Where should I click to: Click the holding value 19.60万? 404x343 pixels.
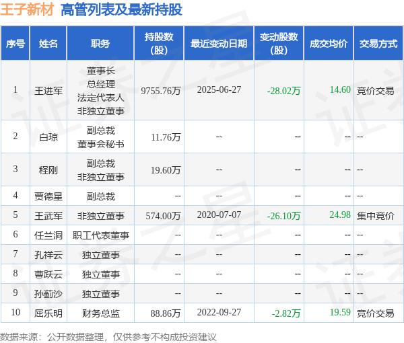click(166, 170)
